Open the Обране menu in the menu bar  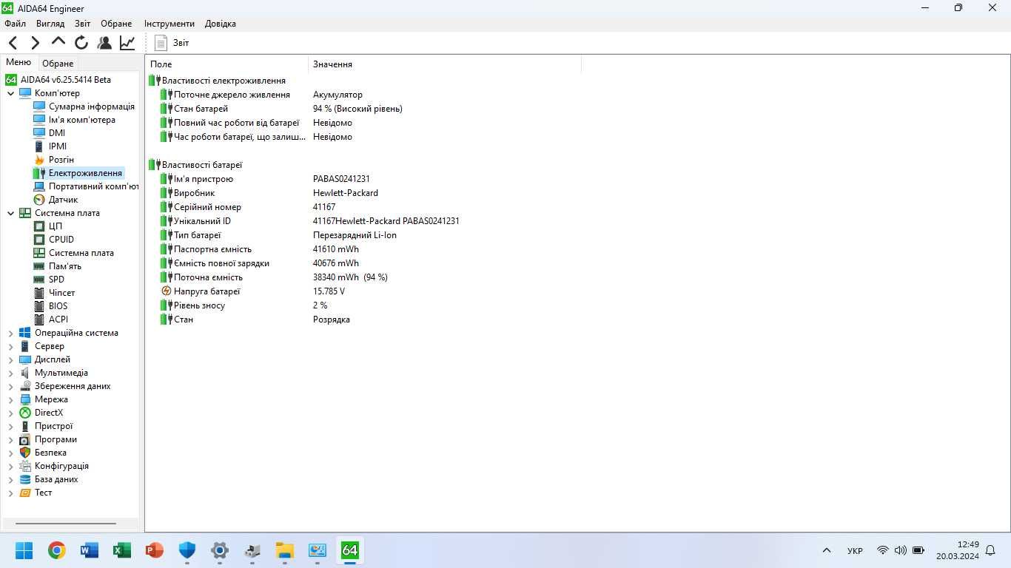coord(116,24)
